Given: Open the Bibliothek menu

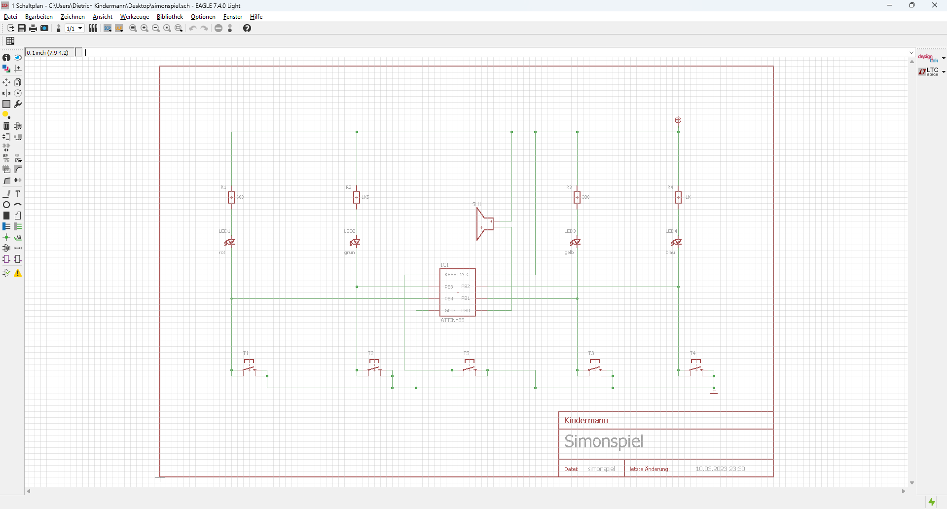Looking at the screenshot, I should (x=170, y=17).
